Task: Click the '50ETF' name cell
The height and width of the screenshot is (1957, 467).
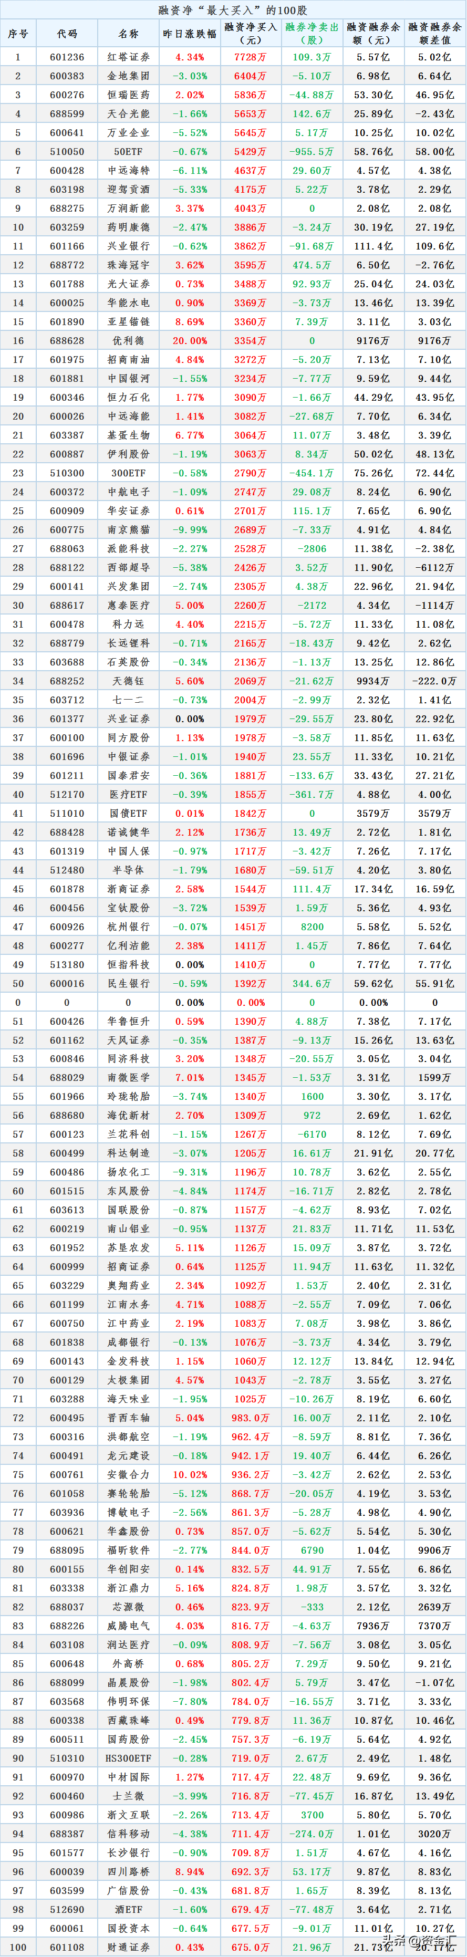Action: (128, 151)
